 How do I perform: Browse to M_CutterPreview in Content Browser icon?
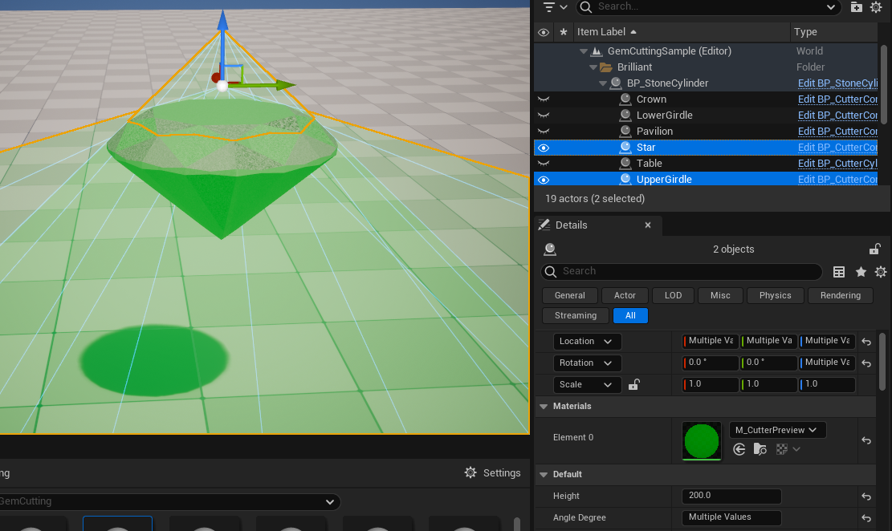[x=760, y=449]
